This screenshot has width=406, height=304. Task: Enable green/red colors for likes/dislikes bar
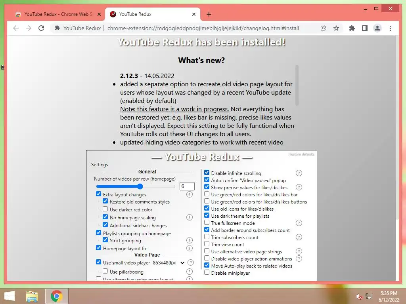pyautogui.click(x=207, y=194)
